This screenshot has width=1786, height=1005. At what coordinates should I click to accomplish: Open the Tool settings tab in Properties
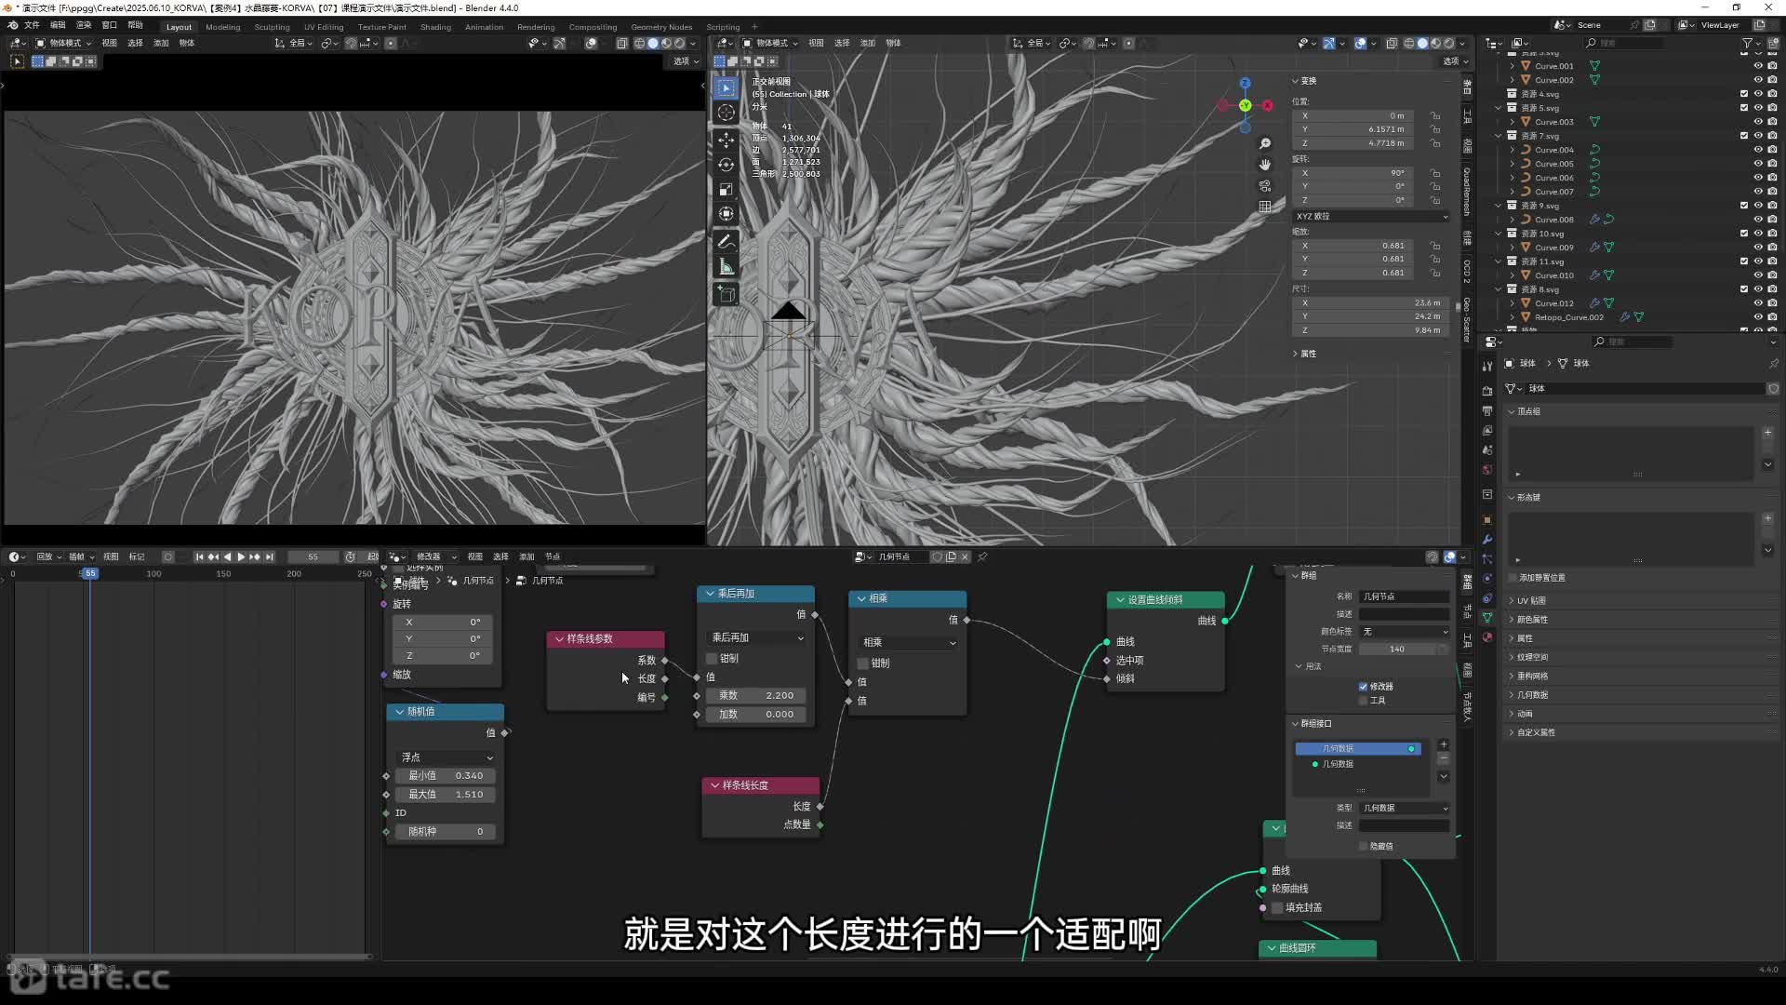(x=1486, y=366)
